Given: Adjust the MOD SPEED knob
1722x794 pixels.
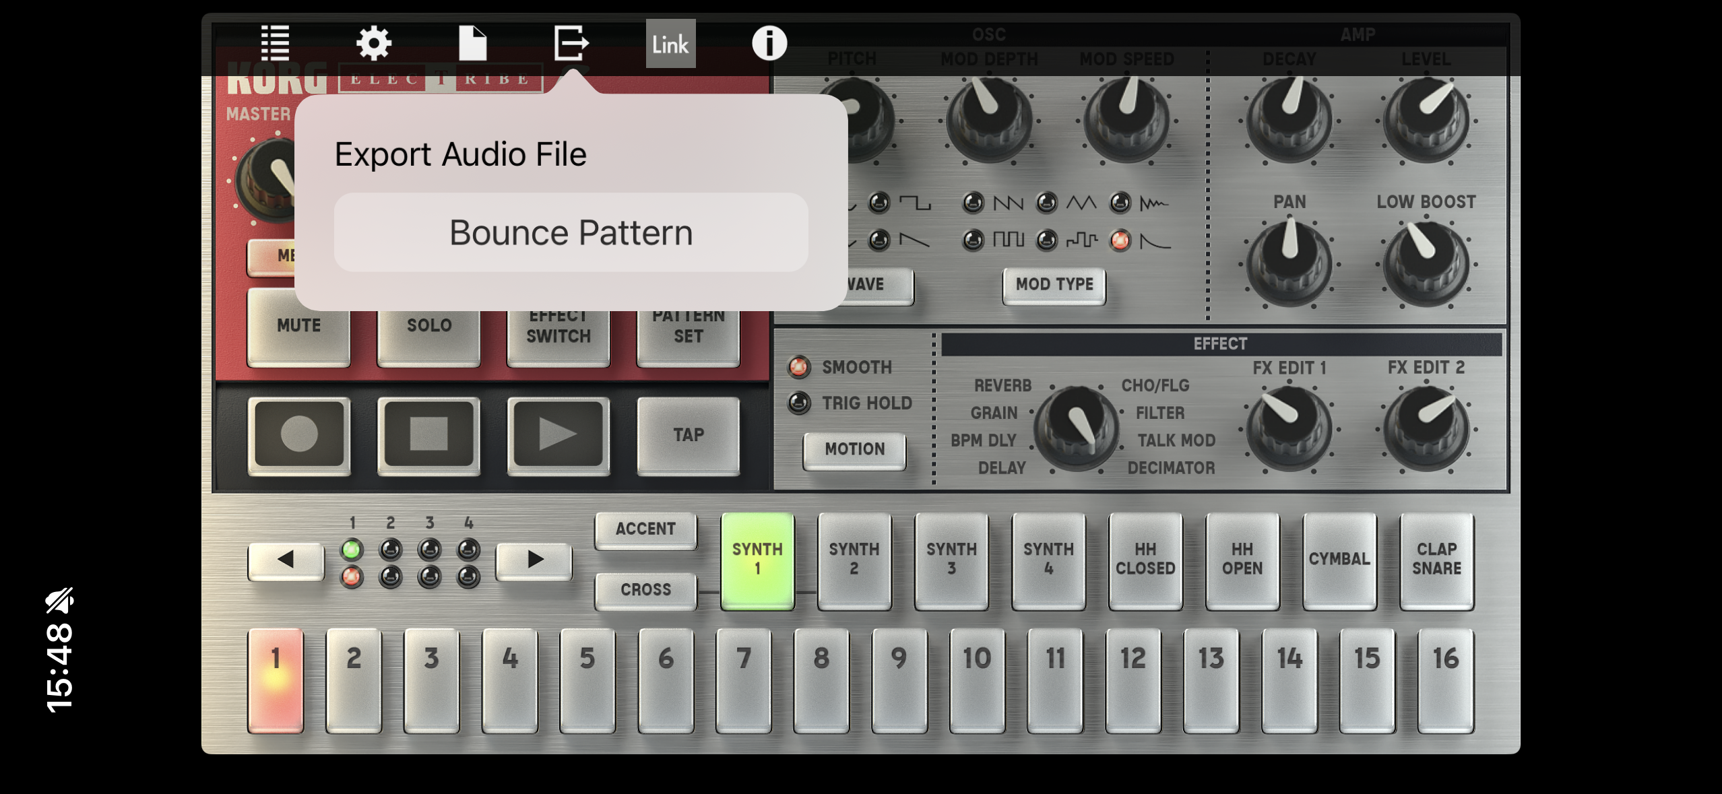Looking at the screenshot, I should pos(1126,120).
